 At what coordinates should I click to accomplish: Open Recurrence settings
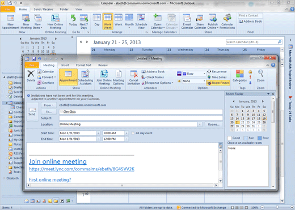tap(217, 71)
